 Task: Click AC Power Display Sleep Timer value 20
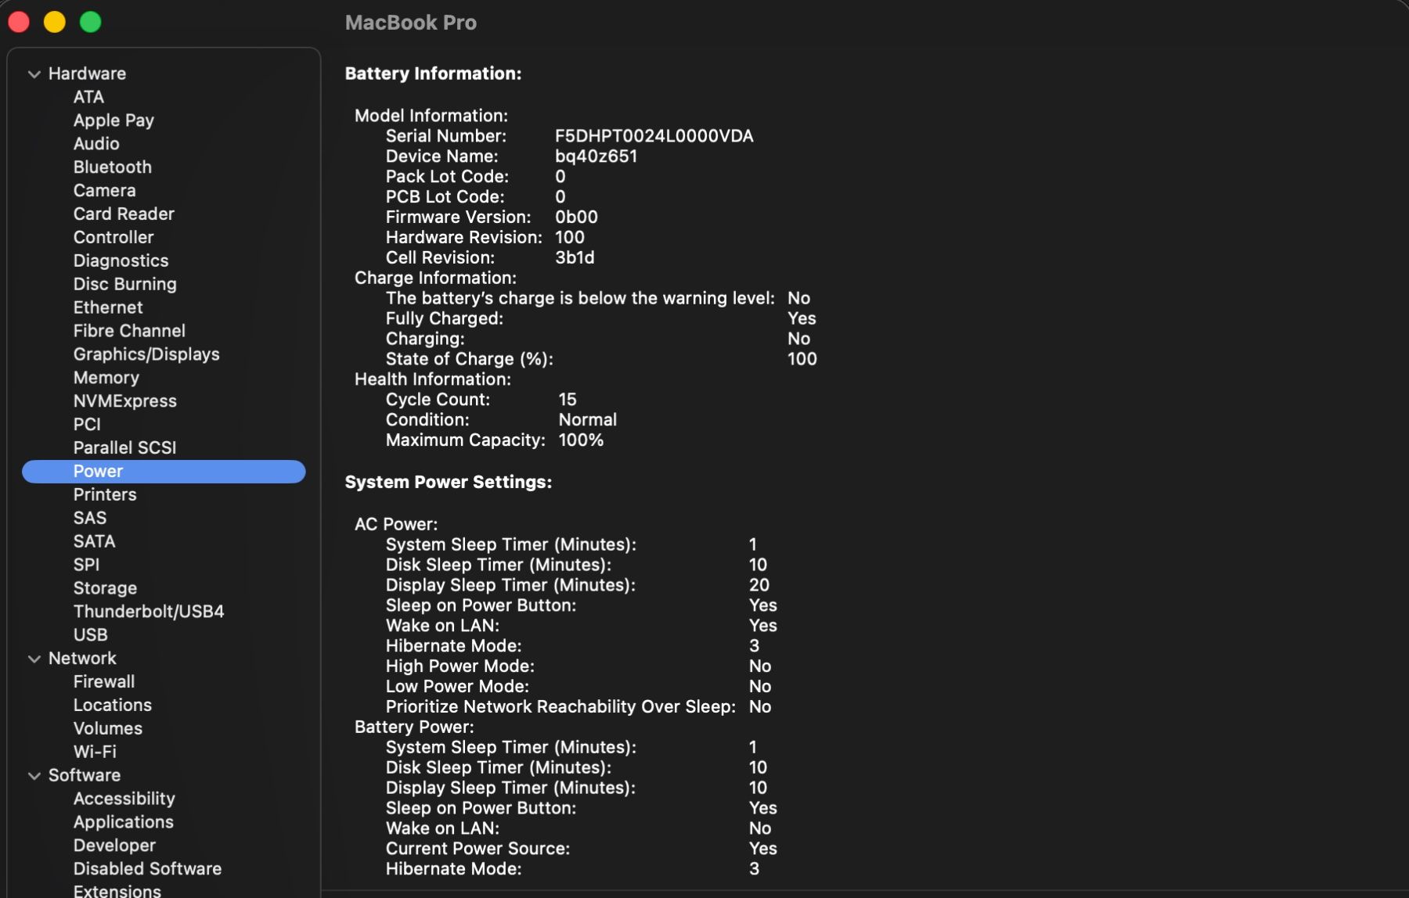point(759,585)
